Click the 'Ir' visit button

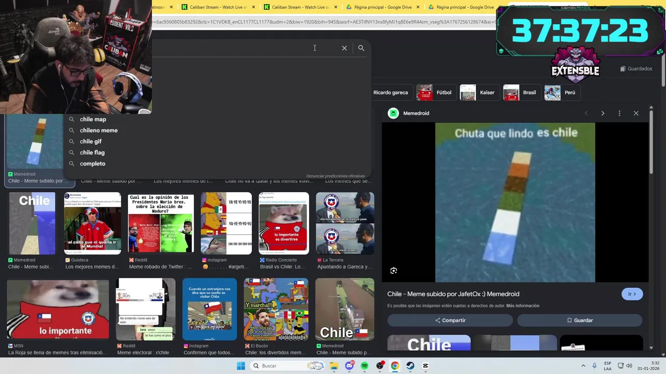click(x=632, y=294)
